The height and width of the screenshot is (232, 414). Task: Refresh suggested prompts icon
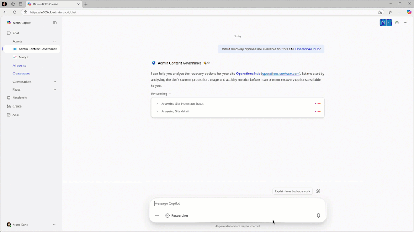[x=318, y=191]
